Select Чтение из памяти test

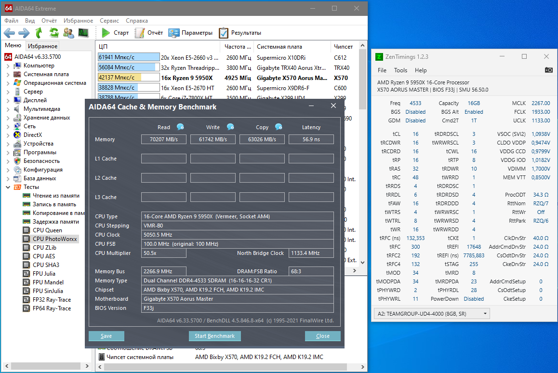pos(56,196)
